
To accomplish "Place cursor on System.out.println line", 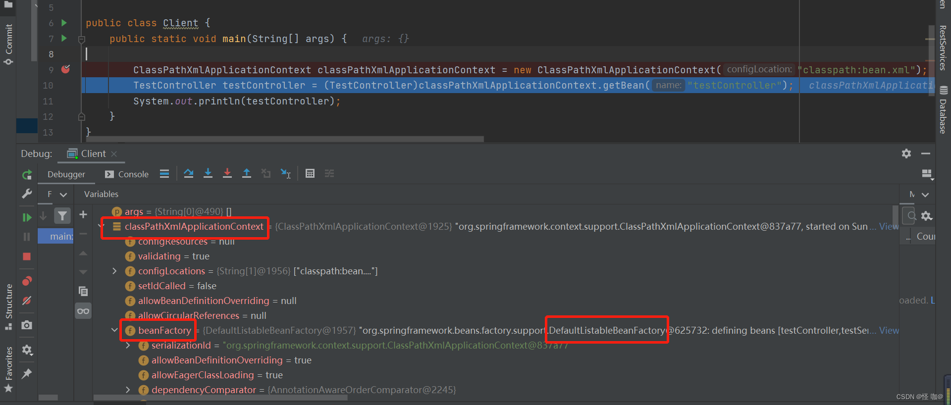I will coord(237,101).
